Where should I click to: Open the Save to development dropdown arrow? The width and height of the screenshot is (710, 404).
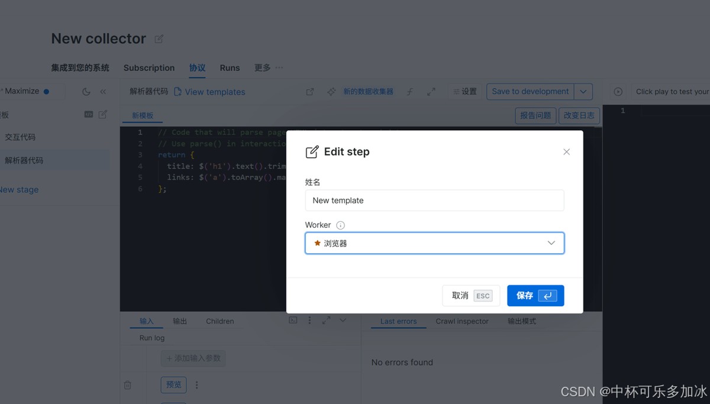point(583,92)
